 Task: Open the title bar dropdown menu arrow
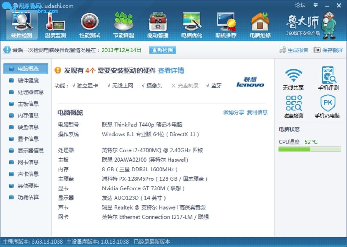(x=315, y=5)
